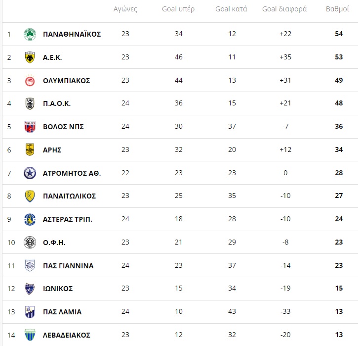Screen dimensions: 358x346
Task: Open the ΠΑΝΑΘΗΝΑΪΚΟΣ team name link
Action: [x=72, y=34]
